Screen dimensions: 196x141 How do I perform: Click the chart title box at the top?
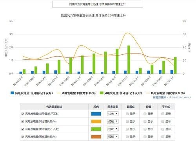tap(98, 4)
